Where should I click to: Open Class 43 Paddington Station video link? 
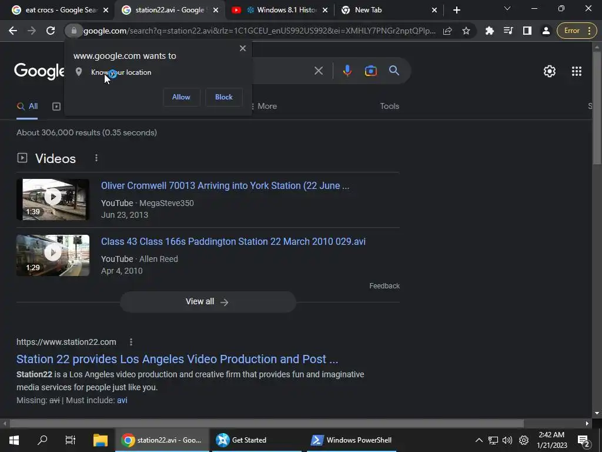tap(233, 241)
